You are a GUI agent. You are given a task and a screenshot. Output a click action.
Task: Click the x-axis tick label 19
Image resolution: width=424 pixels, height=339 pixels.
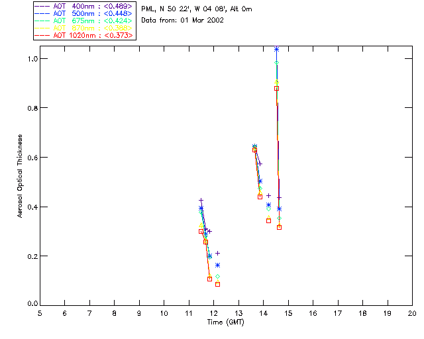pyautogui.click(x=388, y=313)
